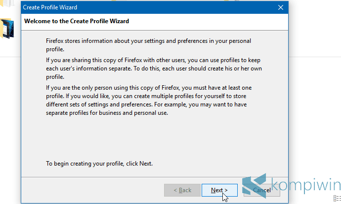Click the white header banner beside the Welcome heading
Viewport: 341px width, 204px height.
208,22
